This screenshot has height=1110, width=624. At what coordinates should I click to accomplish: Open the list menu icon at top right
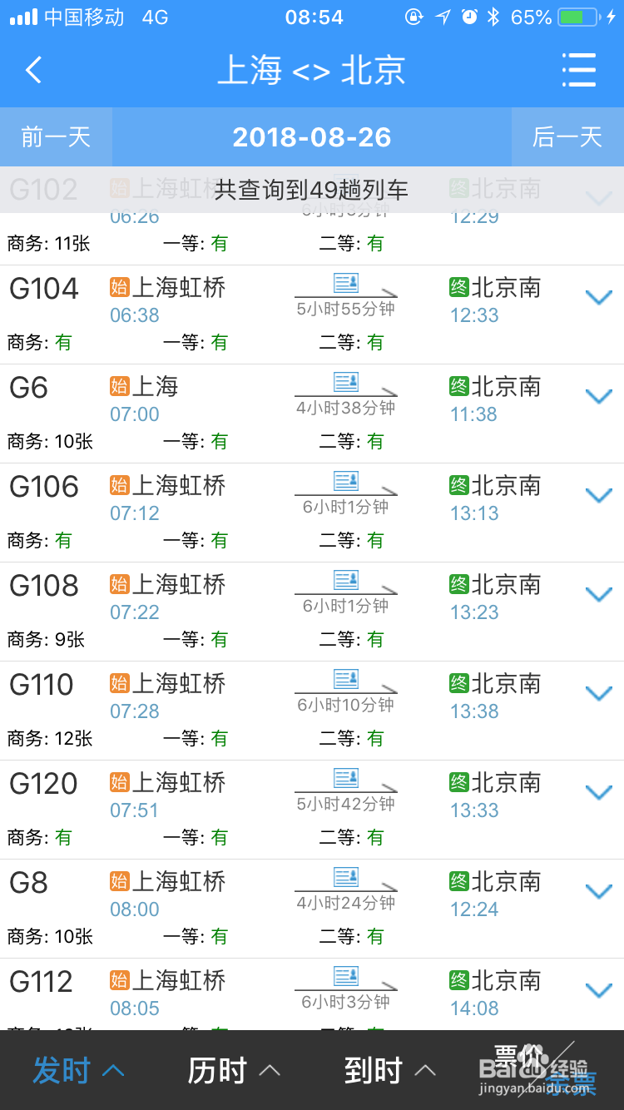(x=578, y=70)
